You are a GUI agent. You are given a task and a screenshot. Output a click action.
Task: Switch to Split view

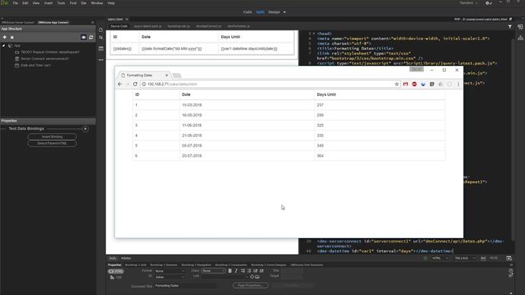tap(260, 12)
